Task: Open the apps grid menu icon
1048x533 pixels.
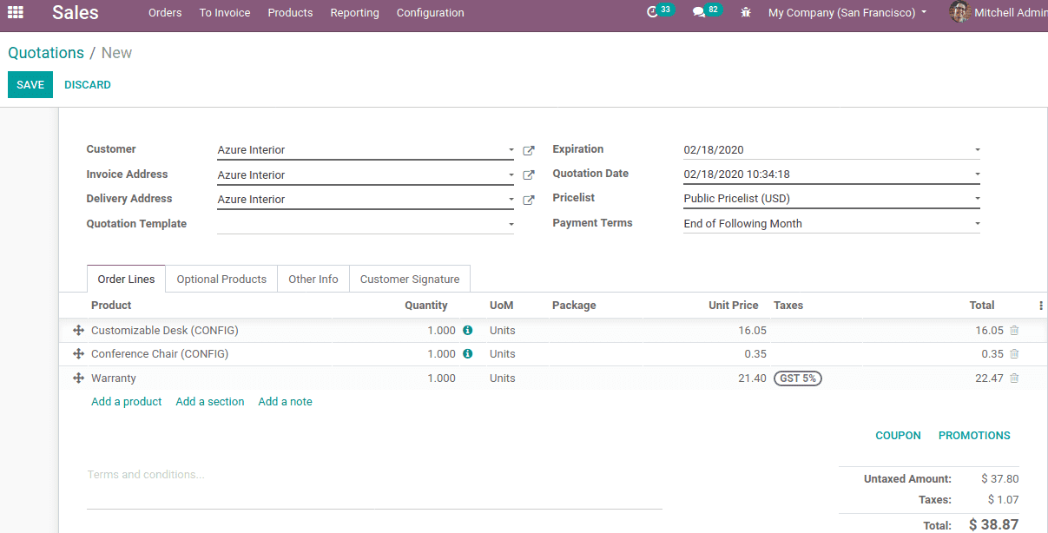Action: [16, 12]
